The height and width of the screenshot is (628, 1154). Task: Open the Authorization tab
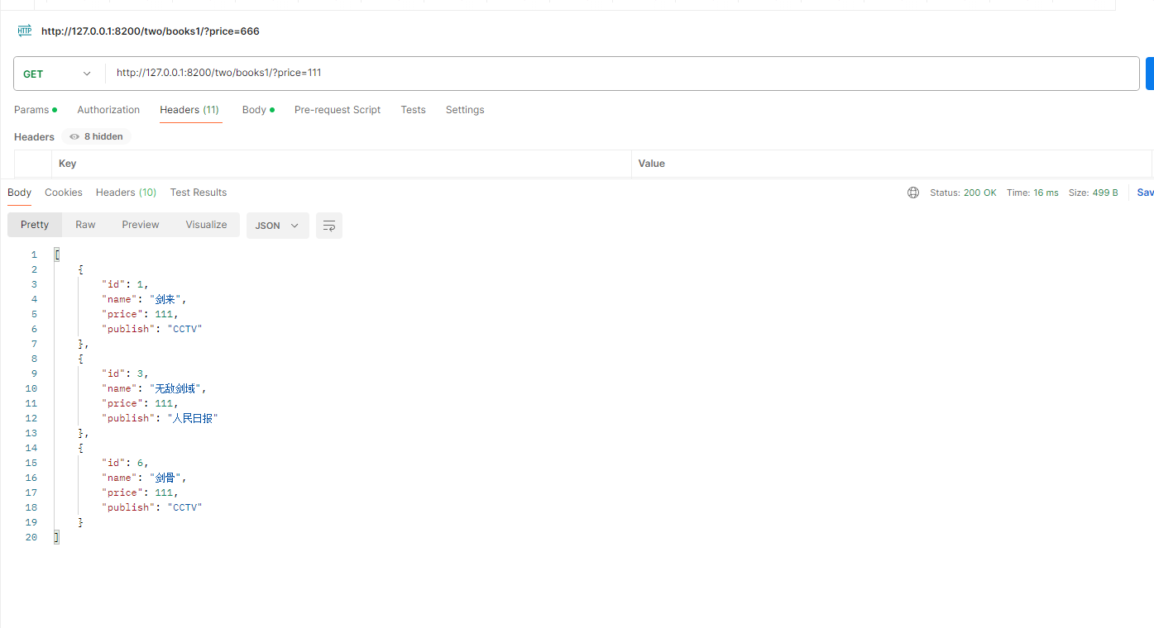point(108,110)
